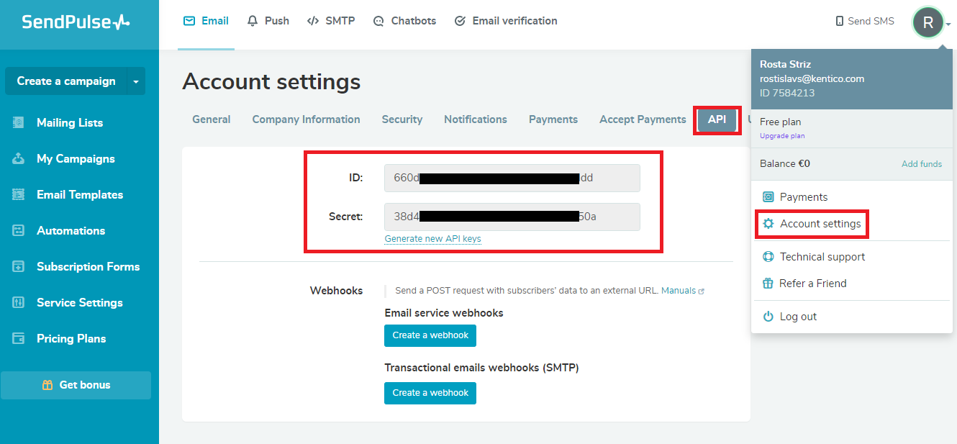Click Generate new API keys link

pyautogui.click(x=432, y=238)
